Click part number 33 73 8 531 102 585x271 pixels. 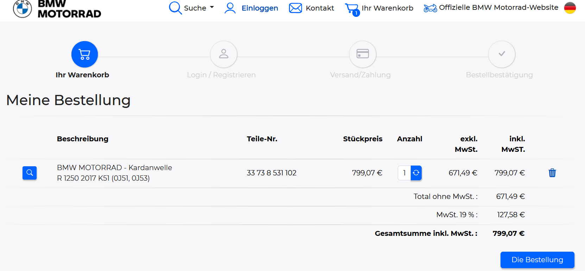click(272, 173)
